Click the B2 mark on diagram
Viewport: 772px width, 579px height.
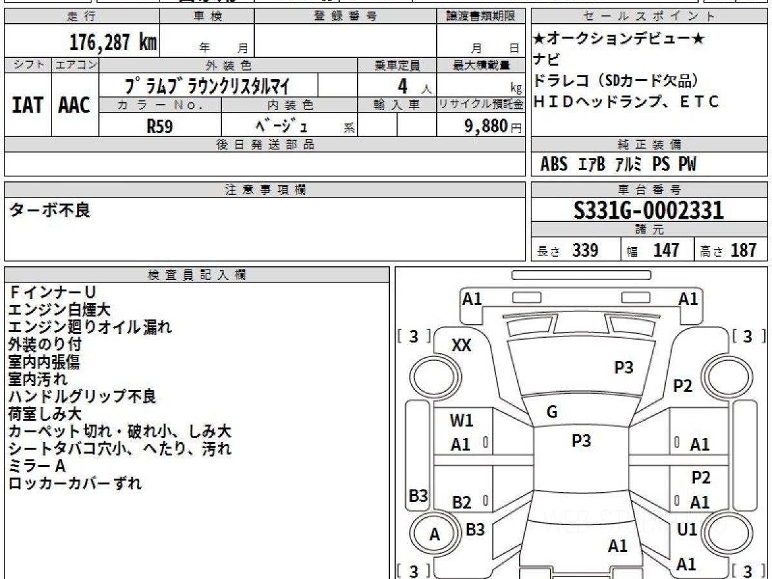pyautogui.click(x=461, y=502)
